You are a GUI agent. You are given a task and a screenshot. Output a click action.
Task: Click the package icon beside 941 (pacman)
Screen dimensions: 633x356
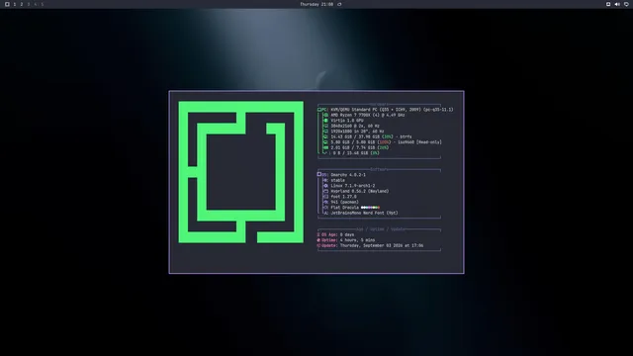tap(325, 202)
